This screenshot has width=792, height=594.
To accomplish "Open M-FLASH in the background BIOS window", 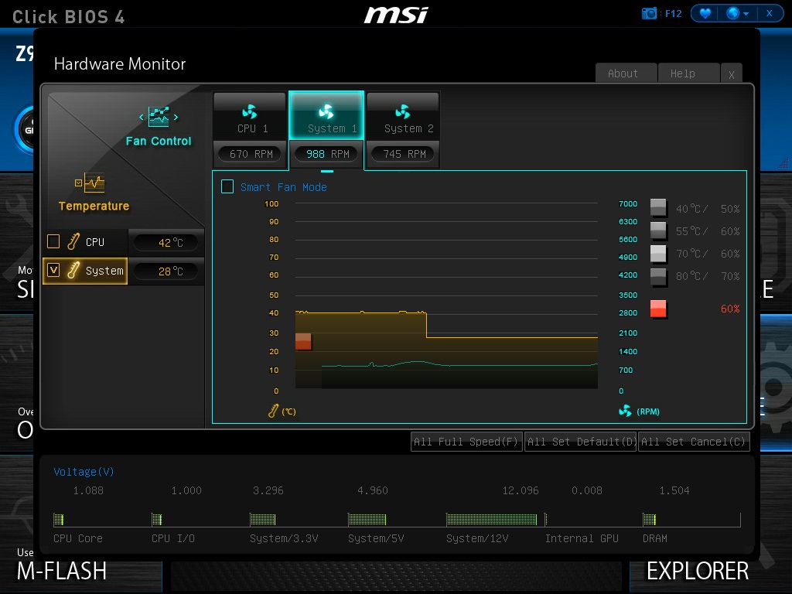I will pos(62,571).
